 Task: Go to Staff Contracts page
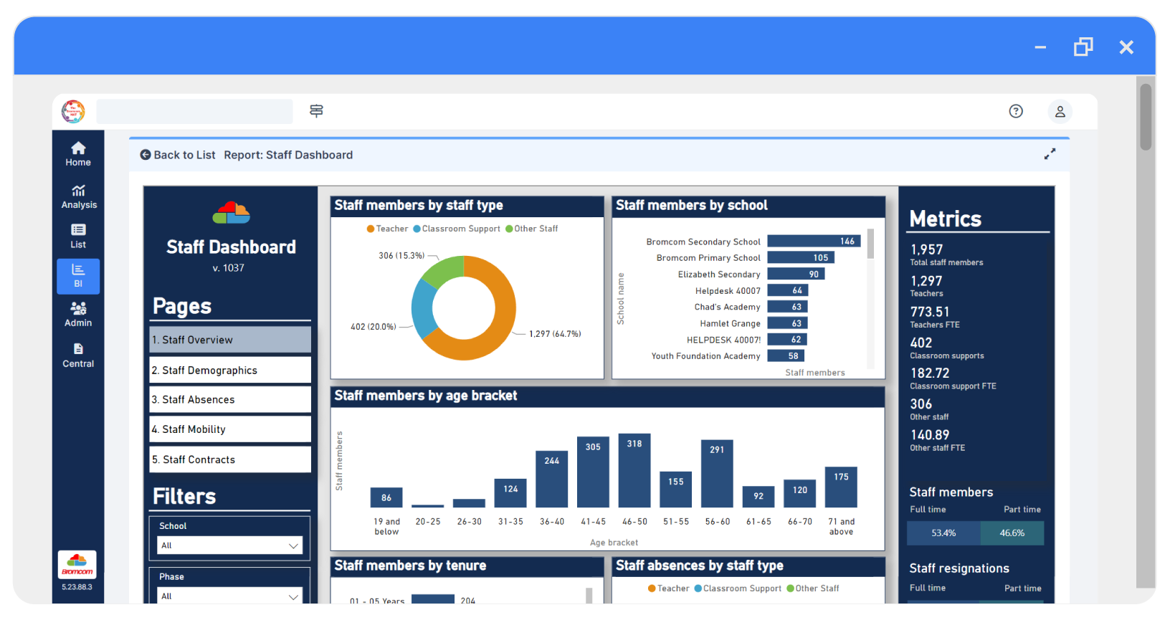[229, 459]
